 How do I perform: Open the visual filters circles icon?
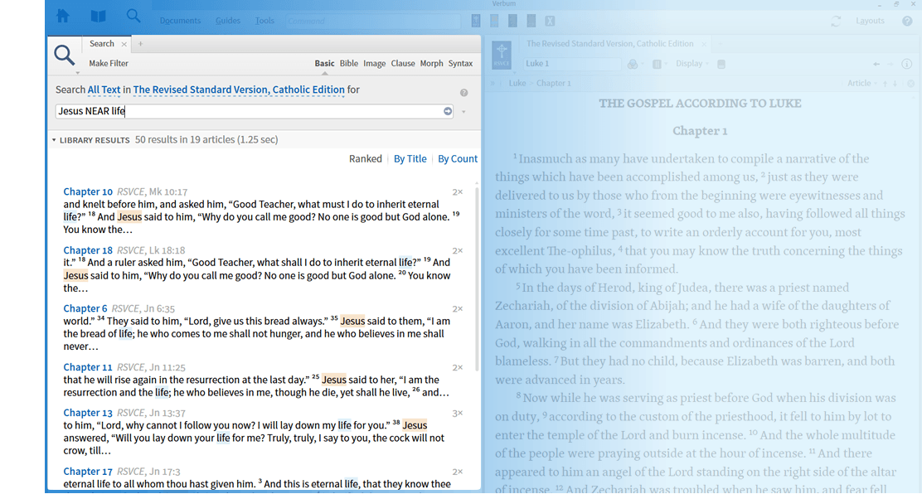click(x=633, y=64)
